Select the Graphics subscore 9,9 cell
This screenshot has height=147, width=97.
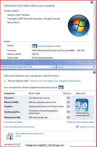coord(68,107)
